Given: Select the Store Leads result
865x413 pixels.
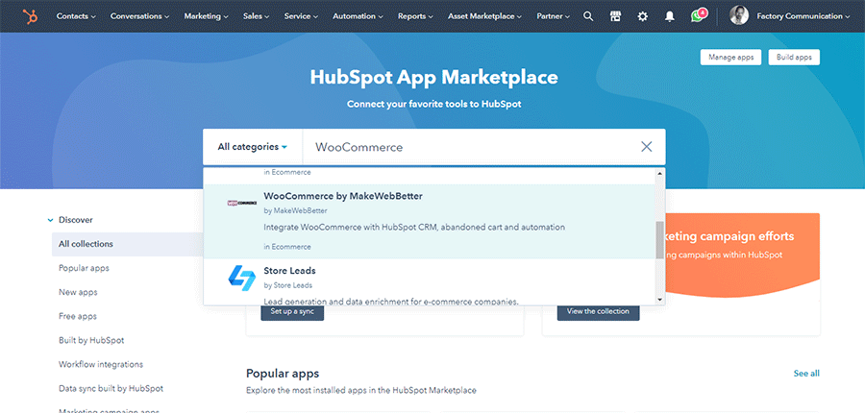Looking at the screenshot, I should point(431,281).
